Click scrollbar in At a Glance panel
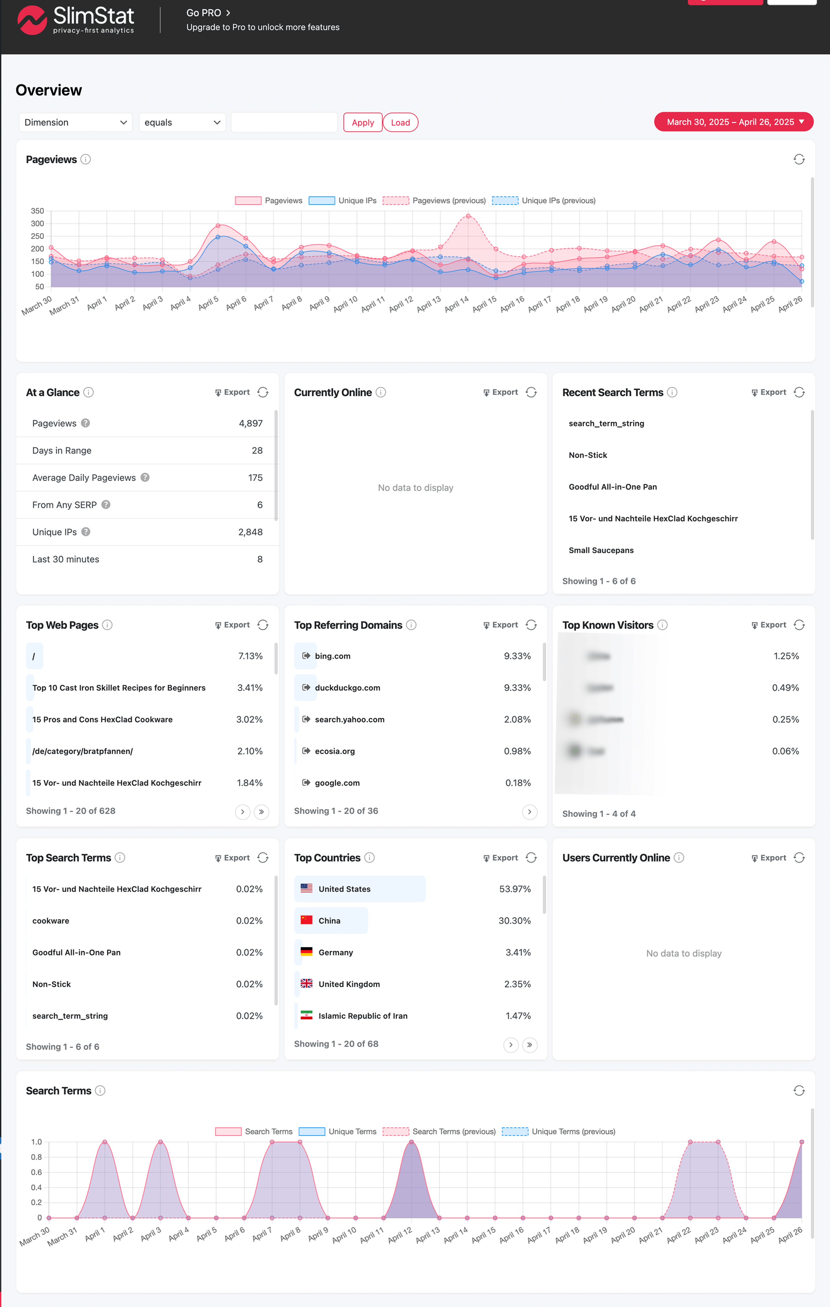 pos(276,466)
